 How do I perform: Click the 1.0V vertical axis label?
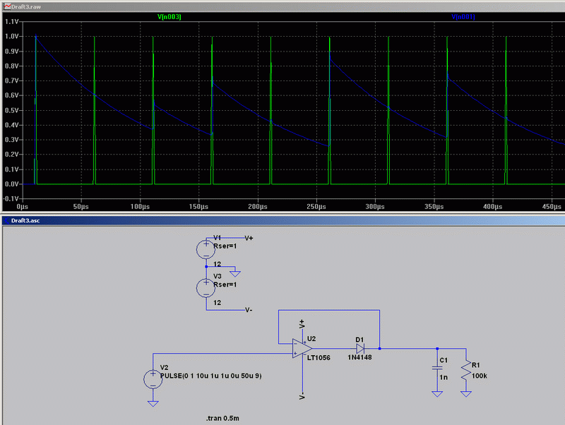click(x=11, y=37)
